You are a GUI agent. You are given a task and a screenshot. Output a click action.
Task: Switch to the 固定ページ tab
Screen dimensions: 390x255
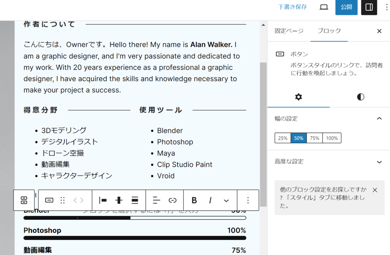289,31
